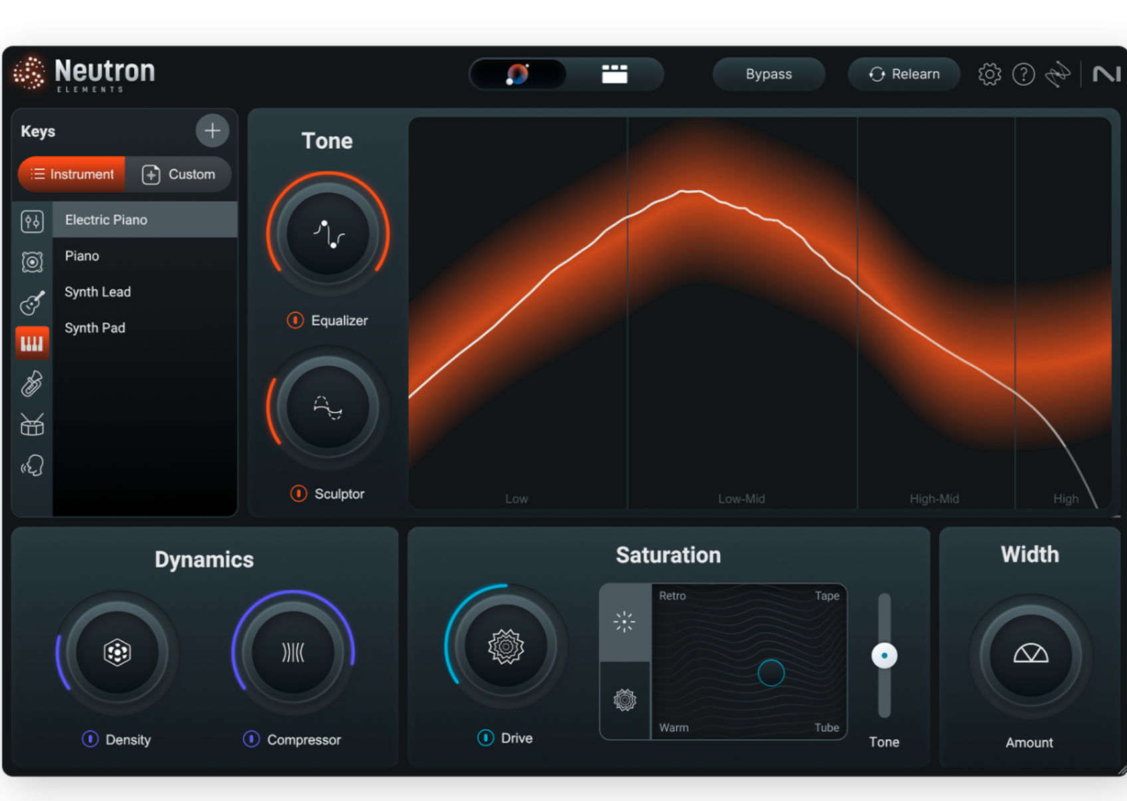Select the Drums category icon
This screenshot has width=1127, height=801.
[x=32, y=424]
